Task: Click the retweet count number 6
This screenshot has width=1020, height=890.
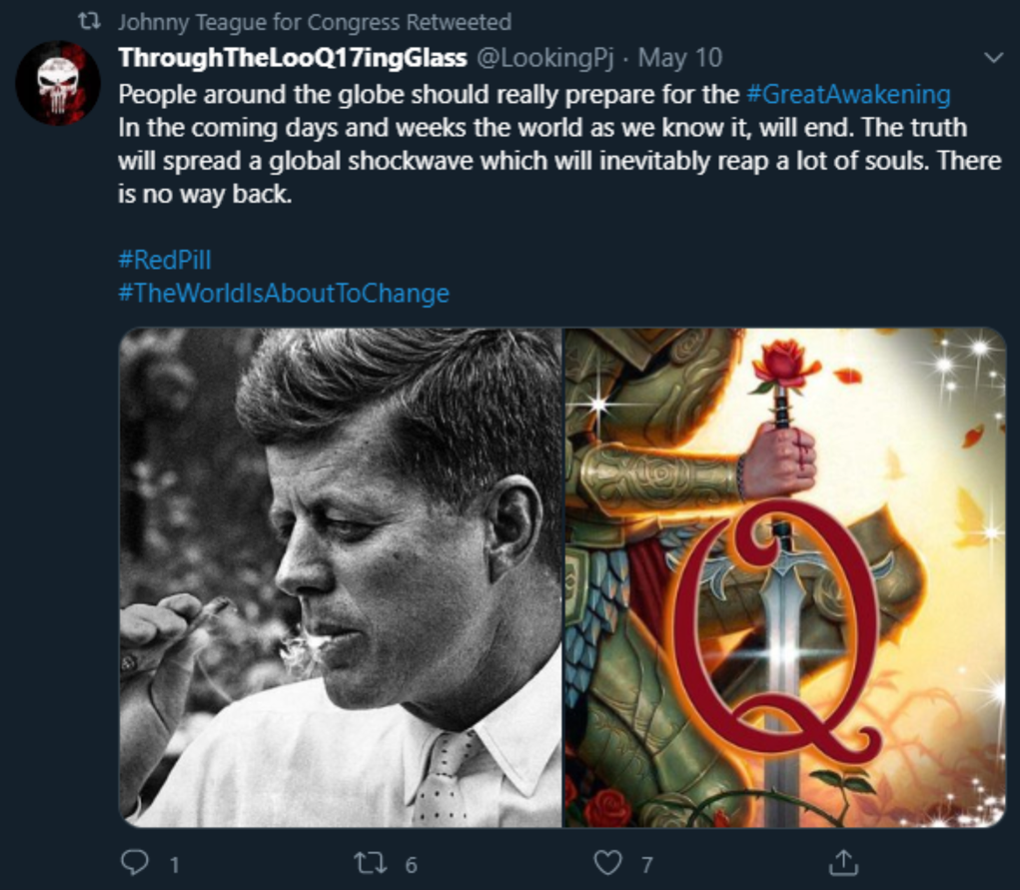Action: (x=411, y=864)
